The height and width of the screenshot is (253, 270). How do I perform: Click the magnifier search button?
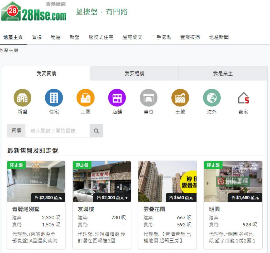tap(97, 131)
